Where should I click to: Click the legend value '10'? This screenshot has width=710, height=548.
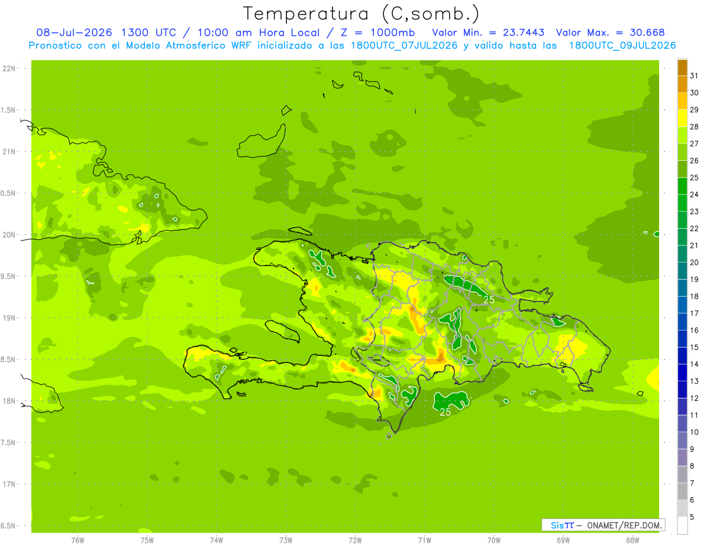click(695, 432)
